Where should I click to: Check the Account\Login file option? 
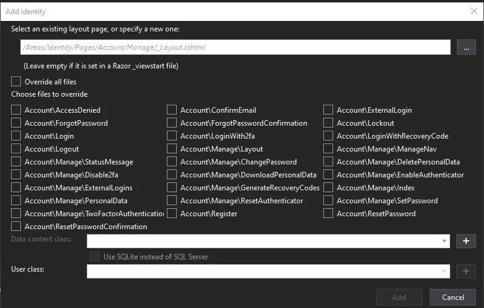(x=16, y=136)
